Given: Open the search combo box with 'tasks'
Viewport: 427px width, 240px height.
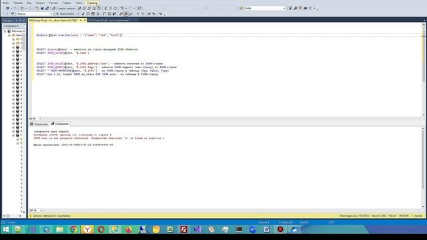Looking at the screenshot, I should 265,9.
